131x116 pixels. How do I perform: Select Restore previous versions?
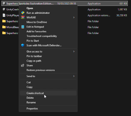click(48, 70)
